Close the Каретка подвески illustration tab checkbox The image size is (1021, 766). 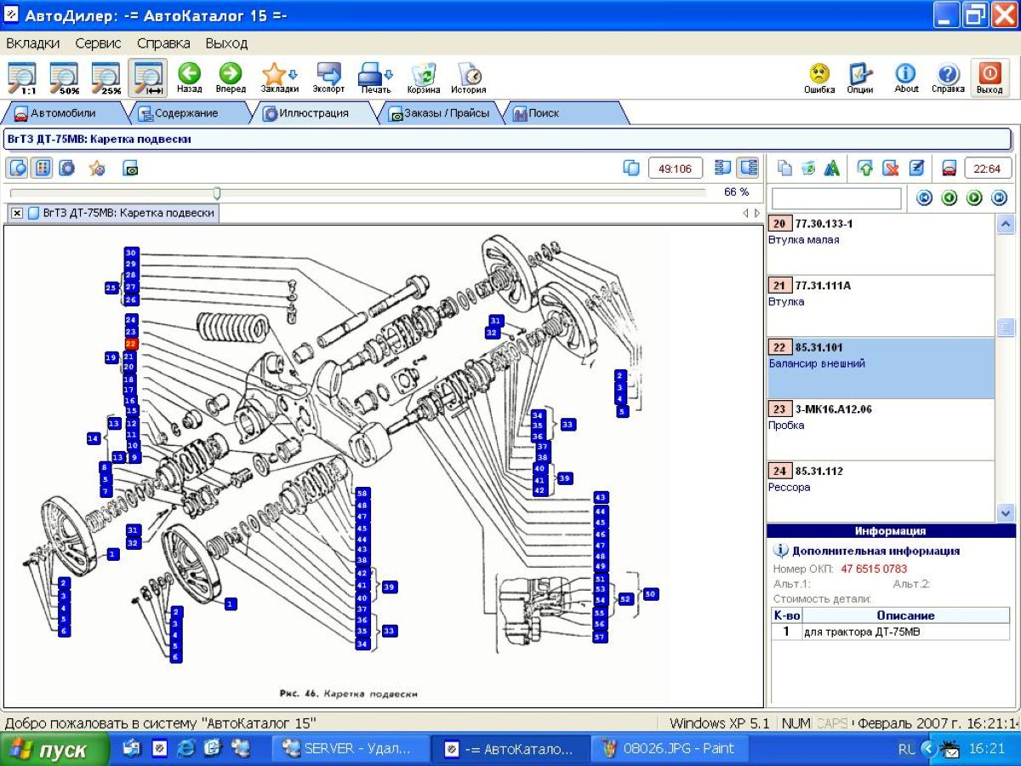tap(17, 213)
